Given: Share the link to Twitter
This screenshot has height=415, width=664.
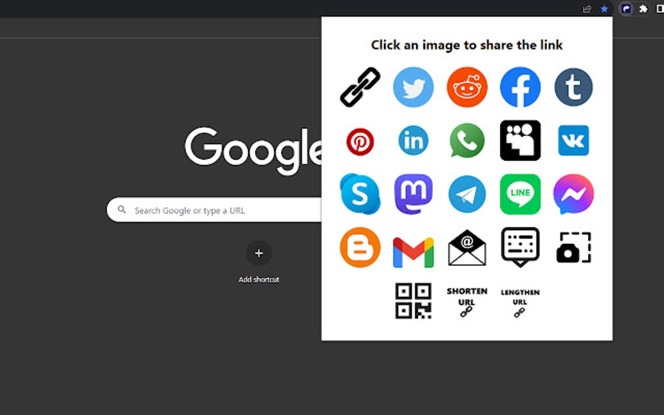Looking at the screenshot, I should click(413, 87).
